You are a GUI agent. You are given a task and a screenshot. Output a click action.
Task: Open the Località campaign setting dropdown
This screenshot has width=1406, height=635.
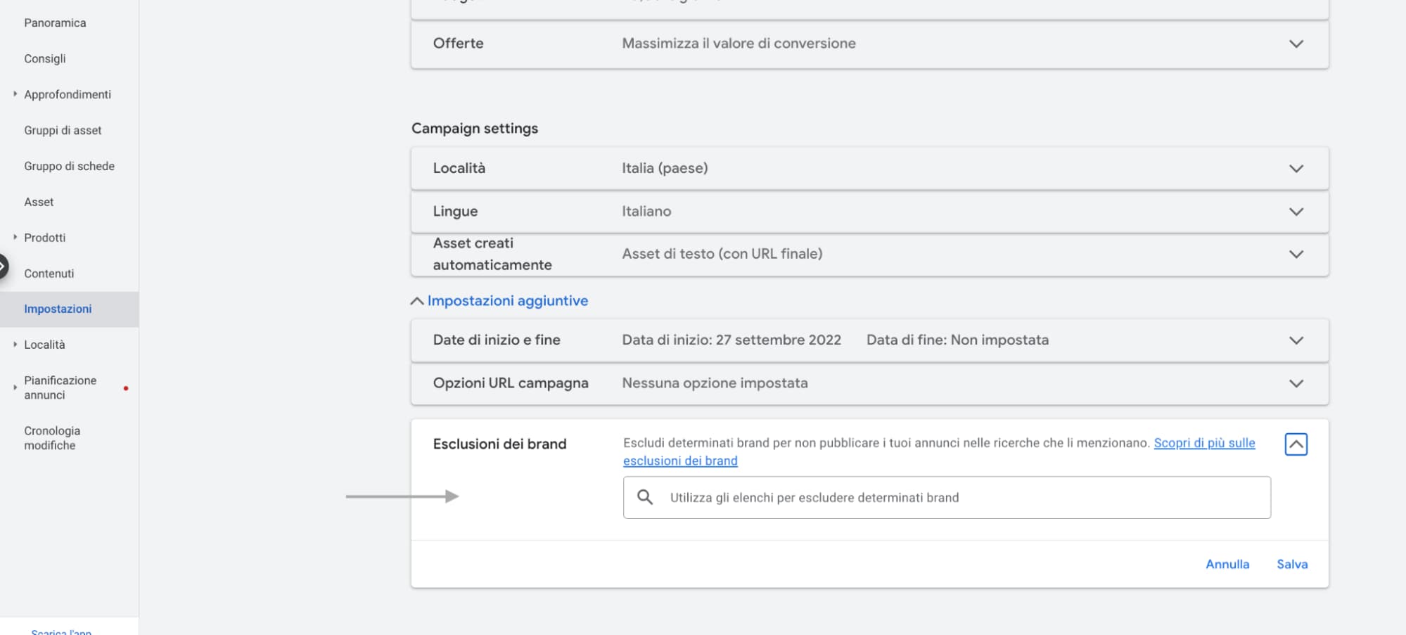(1296, 168)
